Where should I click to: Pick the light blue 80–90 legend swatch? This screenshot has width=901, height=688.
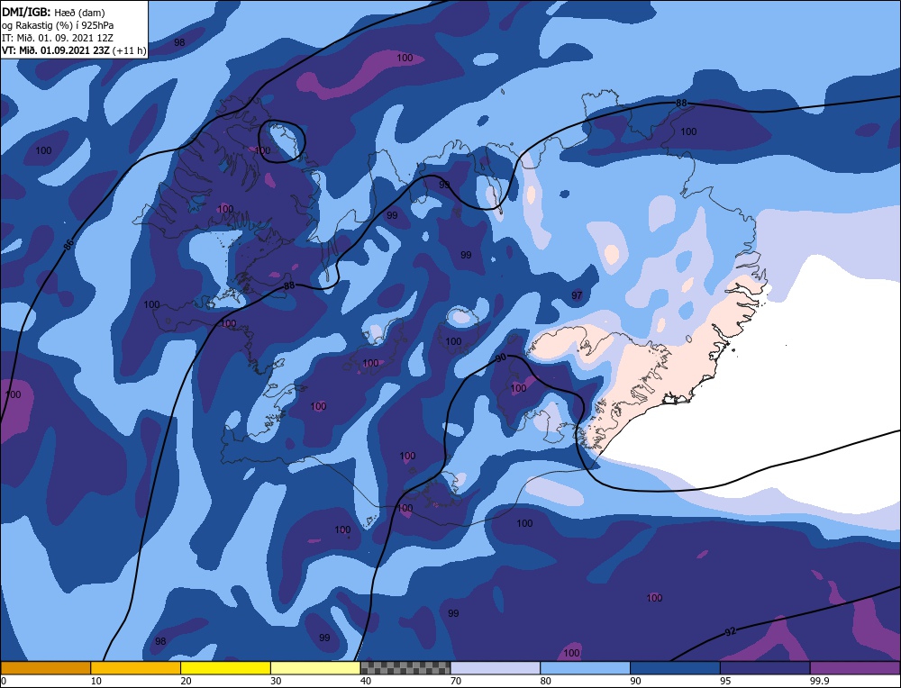coord(585,667)
